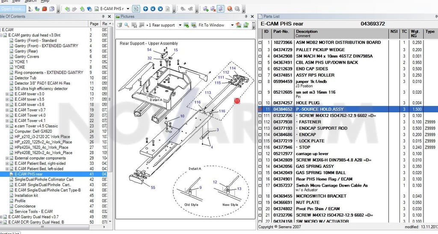The width and height of the screenshot is (438, 234).
Task: Click the Open Book button
Action: [13, 9]
